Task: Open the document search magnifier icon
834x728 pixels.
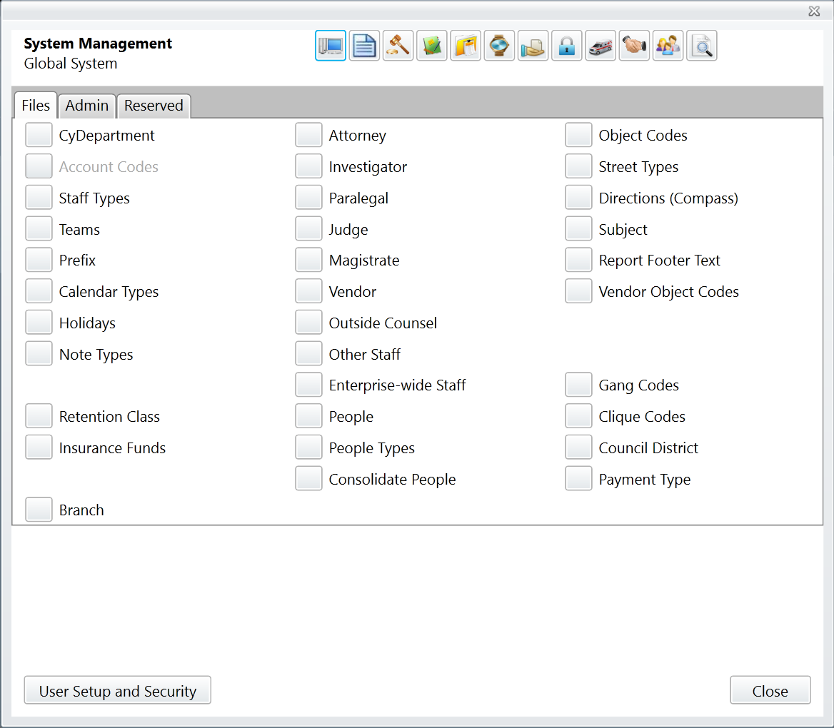Action: pos(701,45)
